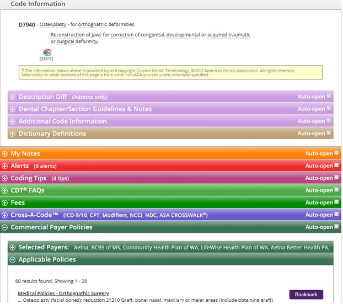Toggle Auto-open checkbox for Dictionary Definitions

pyautogui.click(x=329, y=133)
